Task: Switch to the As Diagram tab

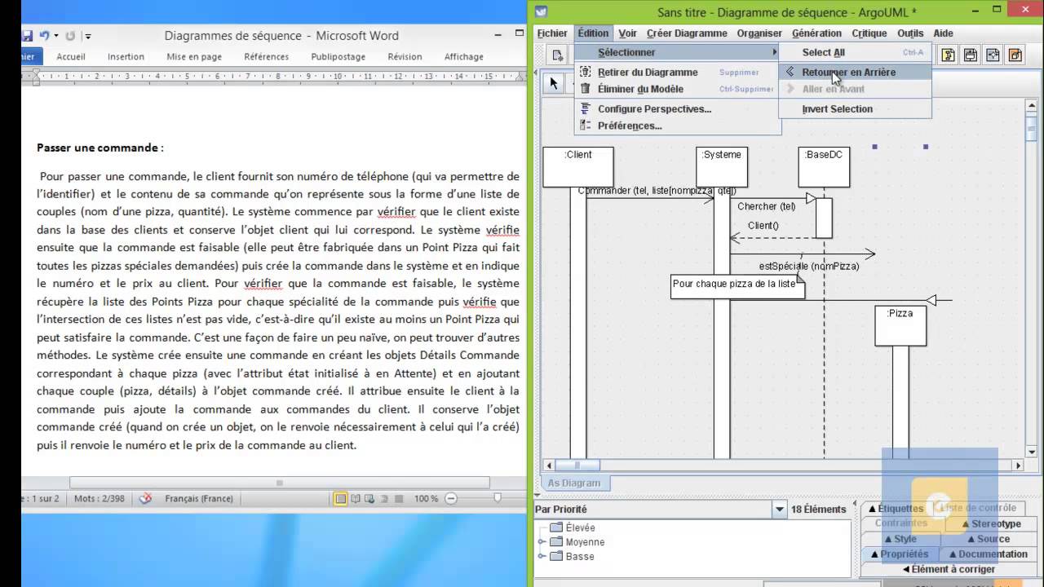Action: (573, 483)
